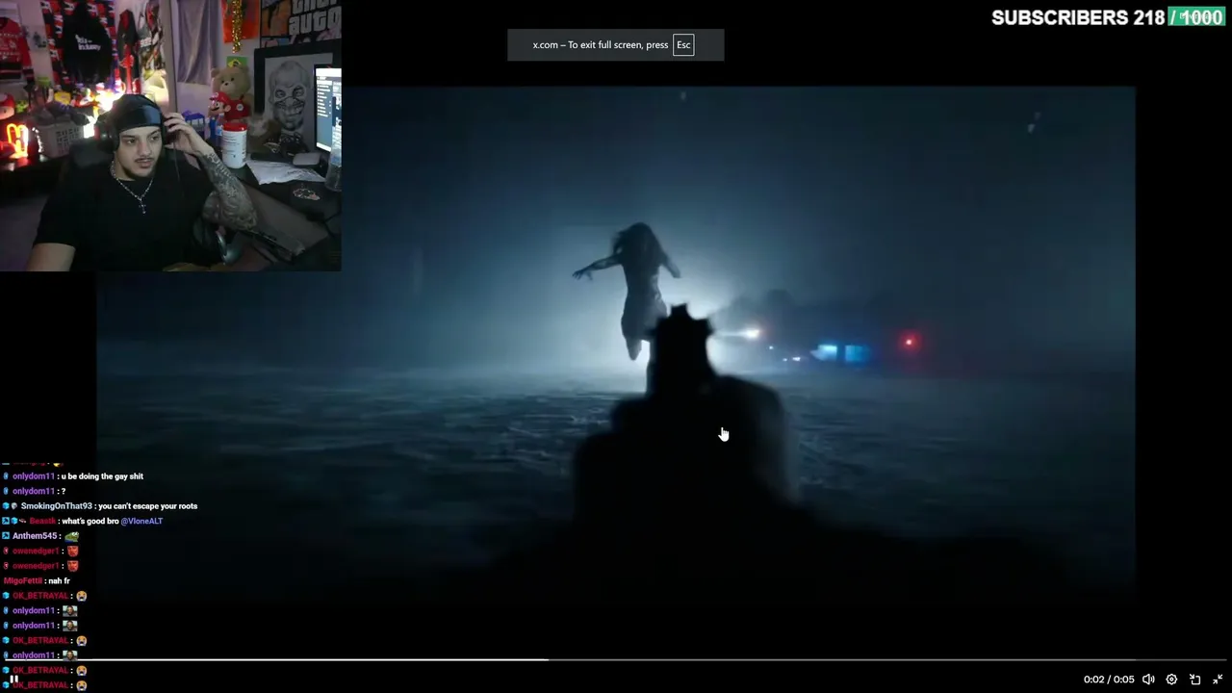Click the Anthem545 username in chat
Screen dimensions: 1232x693
click(35, 536)
